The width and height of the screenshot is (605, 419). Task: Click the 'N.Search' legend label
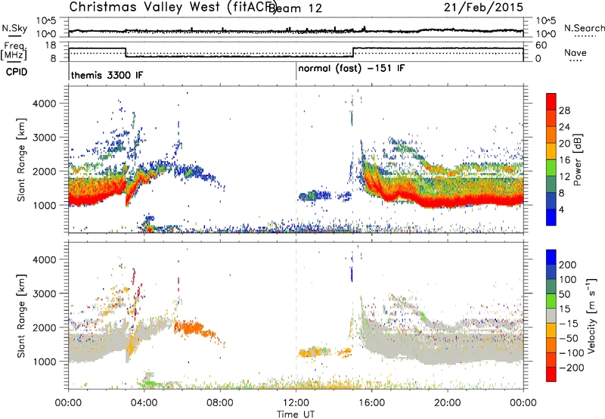coord(585,28)
